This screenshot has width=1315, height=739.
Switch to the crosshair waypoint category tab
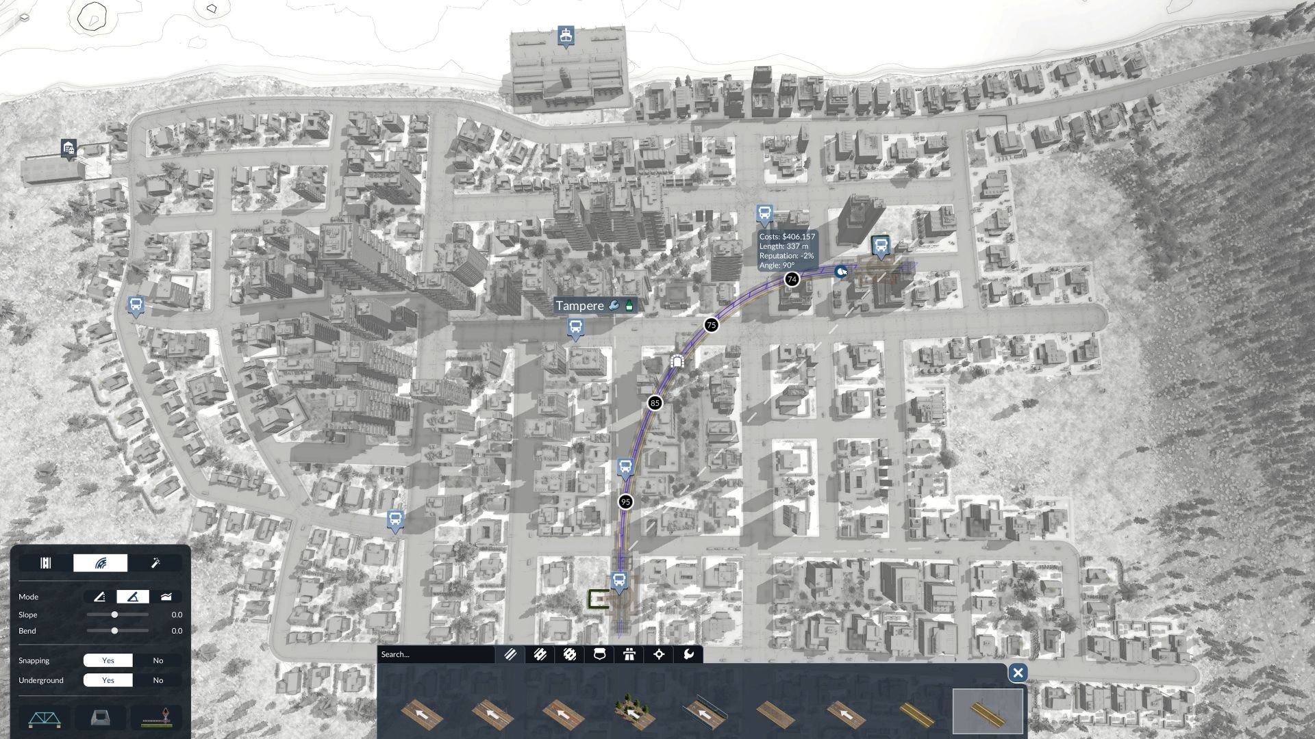coord(659,654)
